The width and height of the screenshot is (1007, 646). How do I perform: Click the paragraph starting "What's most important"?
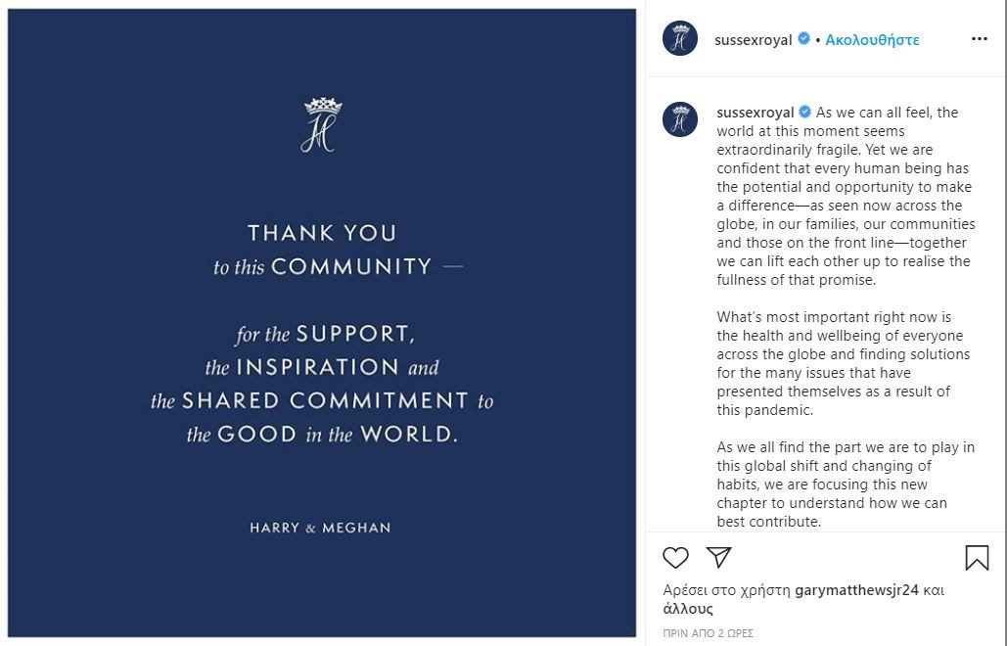(844, 363)
